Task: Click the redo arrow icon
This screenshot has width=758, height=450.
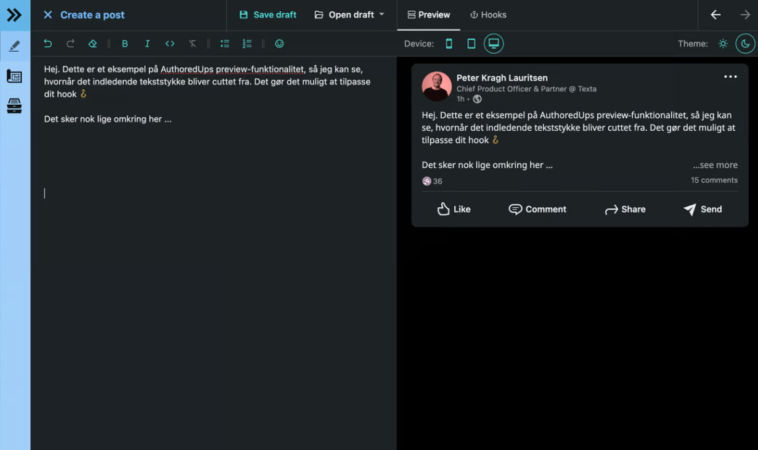Action: pyautogui.click(x=70, y=44)
